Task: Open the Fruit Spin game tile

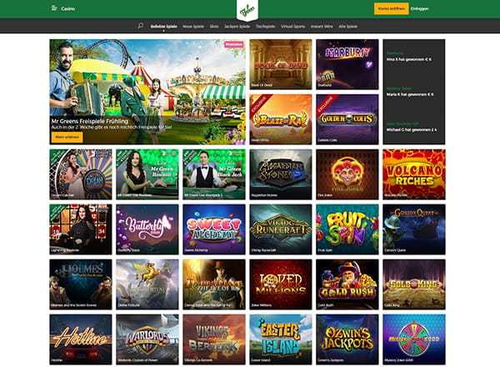Action: click(347, 229)
